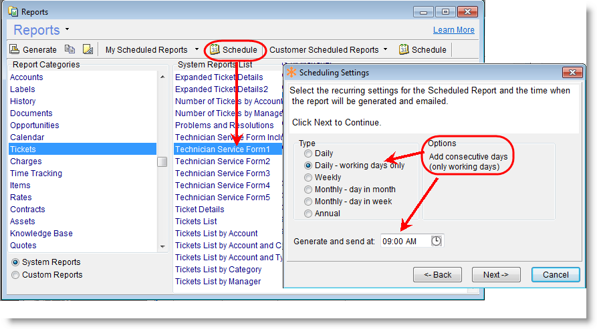Open the Reports heading dropdown arrow
This screenshot has height=329, width=597.
coord(68,30)
